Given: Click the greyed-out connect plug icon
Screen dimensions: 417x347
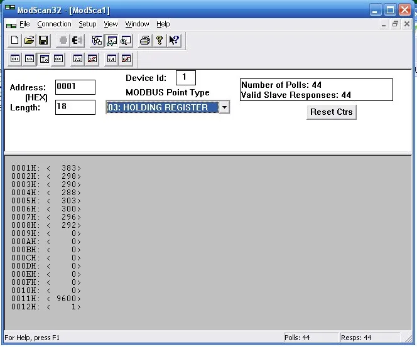Looking at the screenshot, I should 63,40.
